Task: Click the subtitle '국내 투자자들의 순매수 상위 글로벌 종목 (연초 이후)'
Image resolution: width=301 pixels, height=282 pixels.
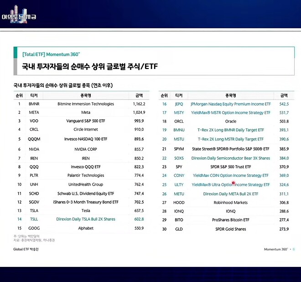Action: point(63,85)
